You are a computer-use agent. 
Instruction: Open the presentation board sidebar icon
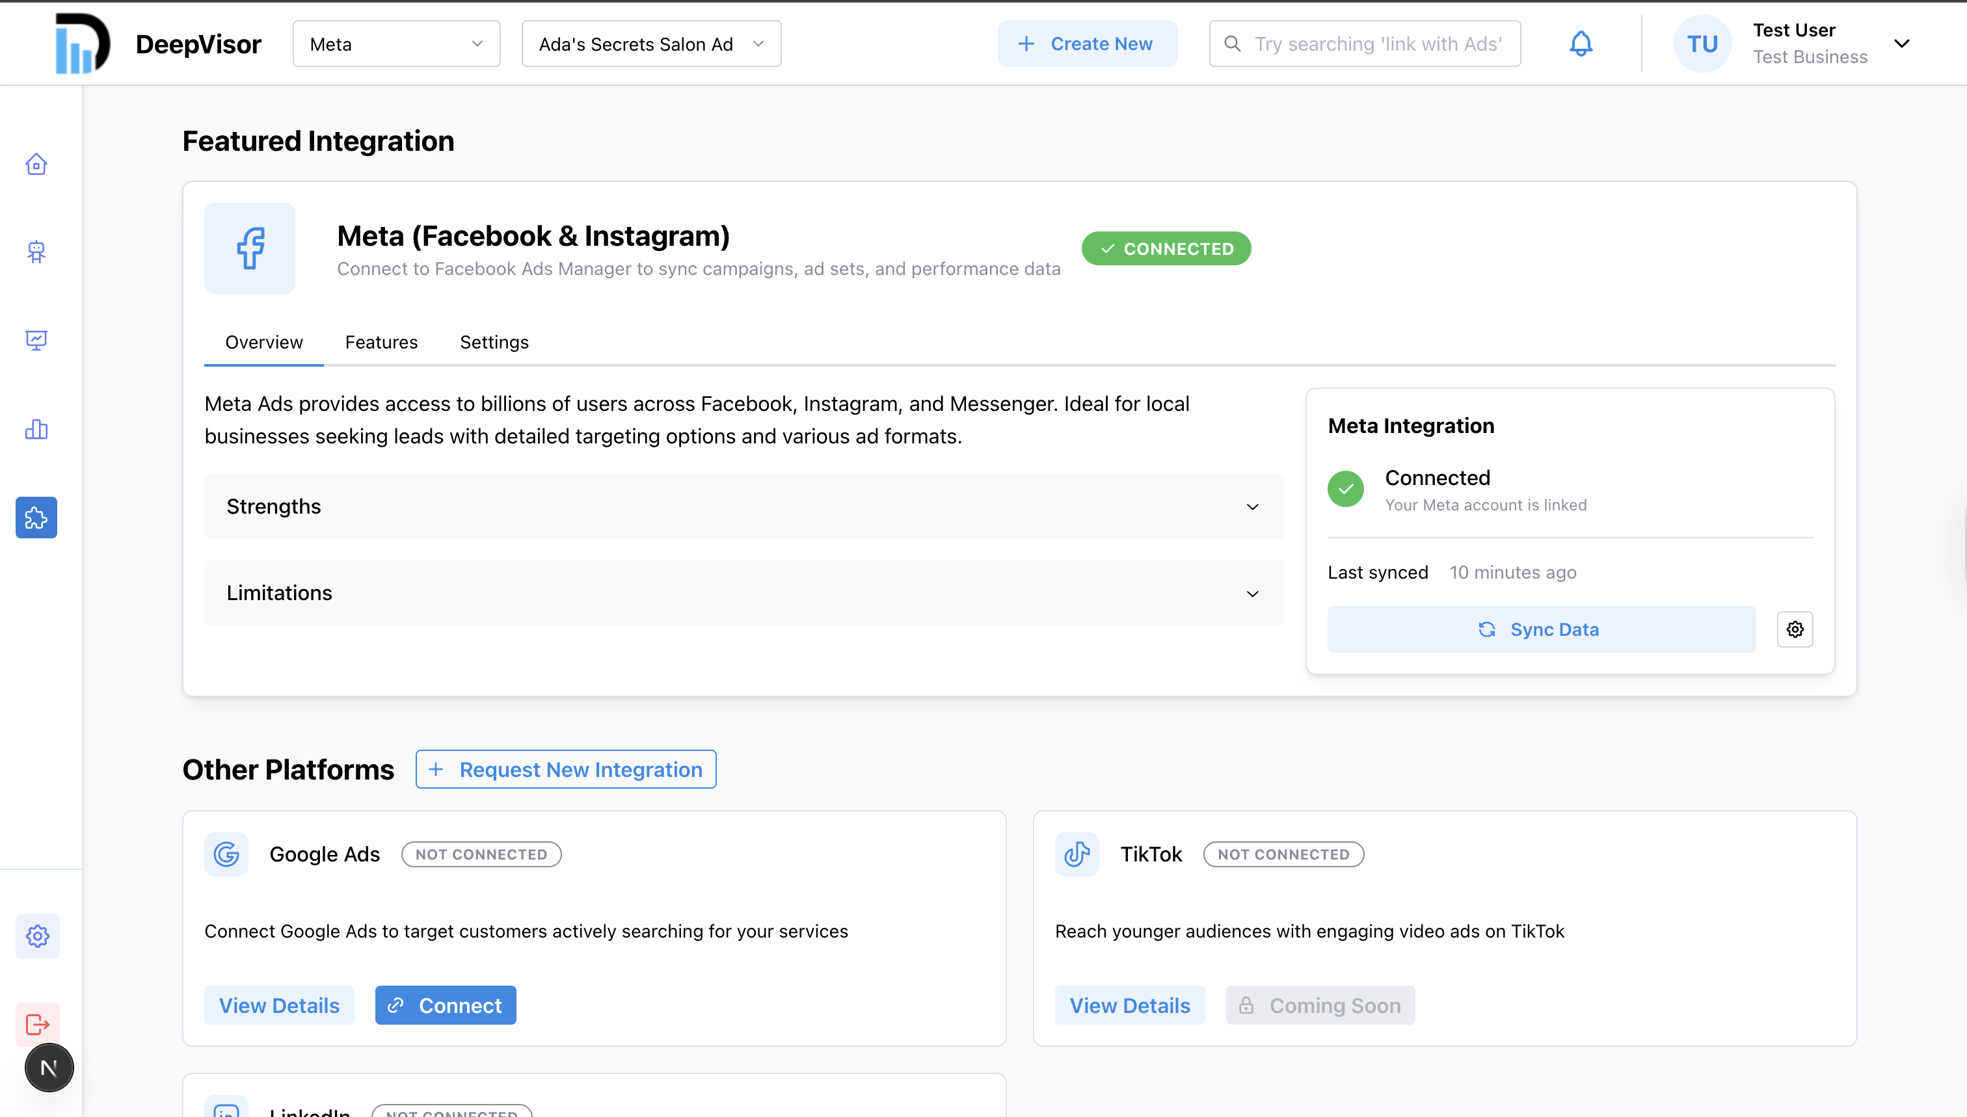click(x=36, y=340)
